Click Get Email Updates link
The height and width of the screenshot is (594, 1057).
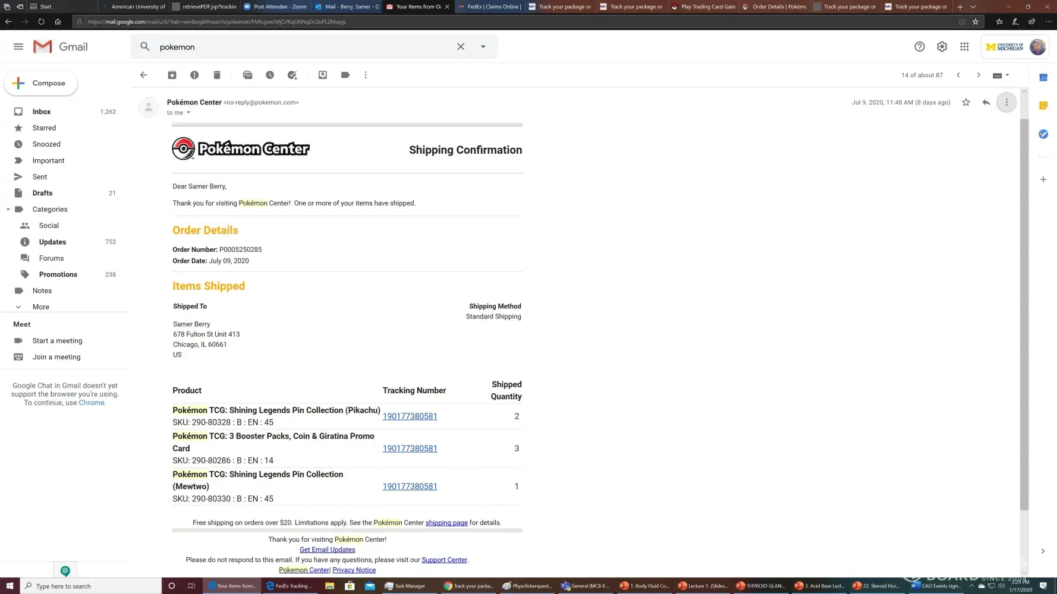click(x=328, y=549)
